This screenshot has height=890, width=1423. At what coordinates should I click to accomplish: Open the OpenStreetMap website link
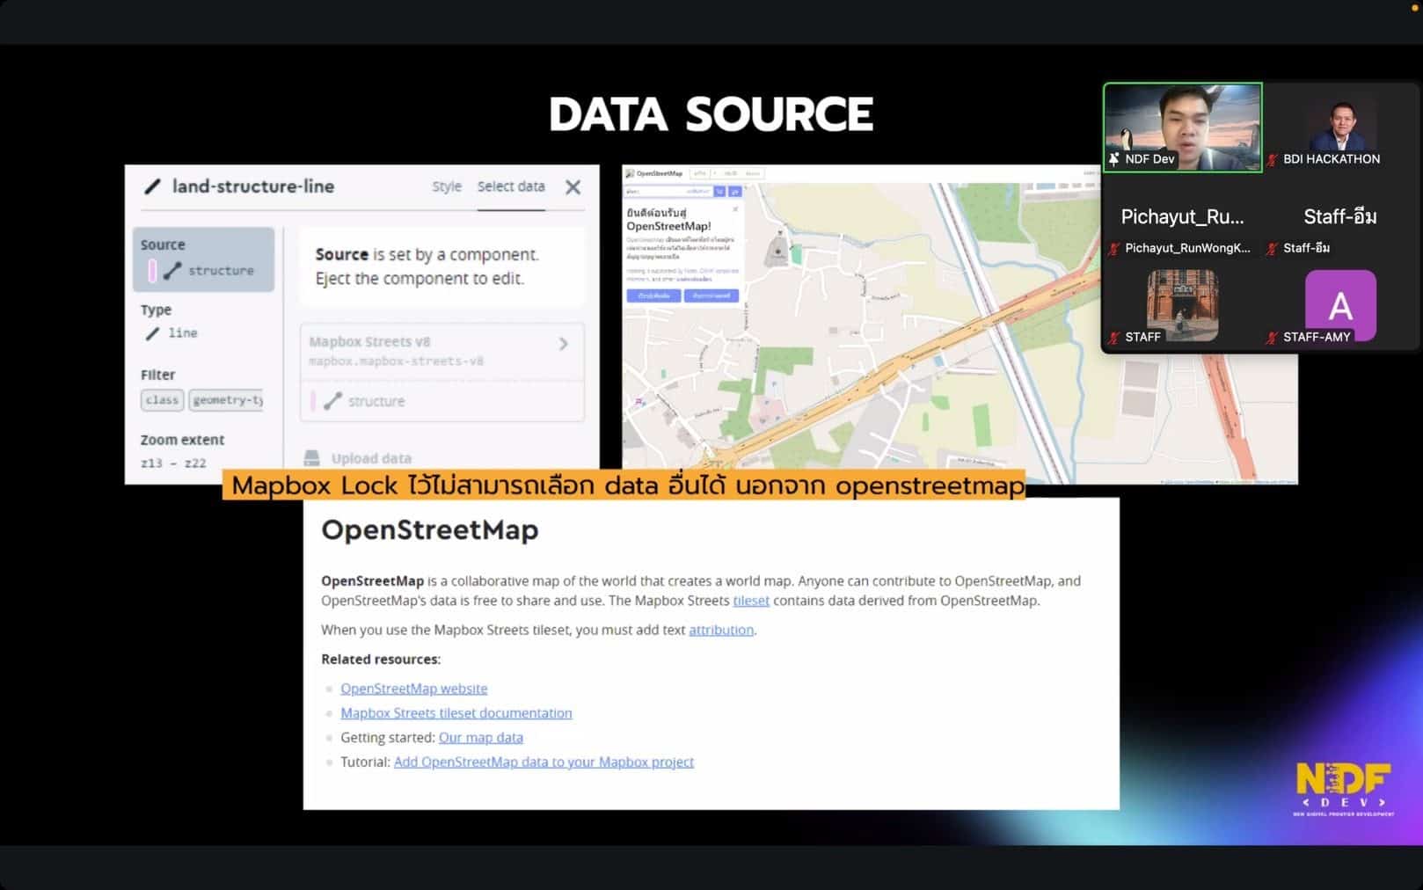point(413,689)
